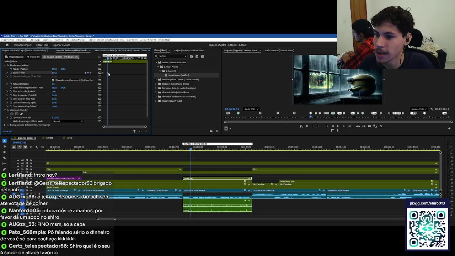Click Add/Remove keyframe diamond for Scale
The image size is (455, 256).
click(x=88, y=73)
